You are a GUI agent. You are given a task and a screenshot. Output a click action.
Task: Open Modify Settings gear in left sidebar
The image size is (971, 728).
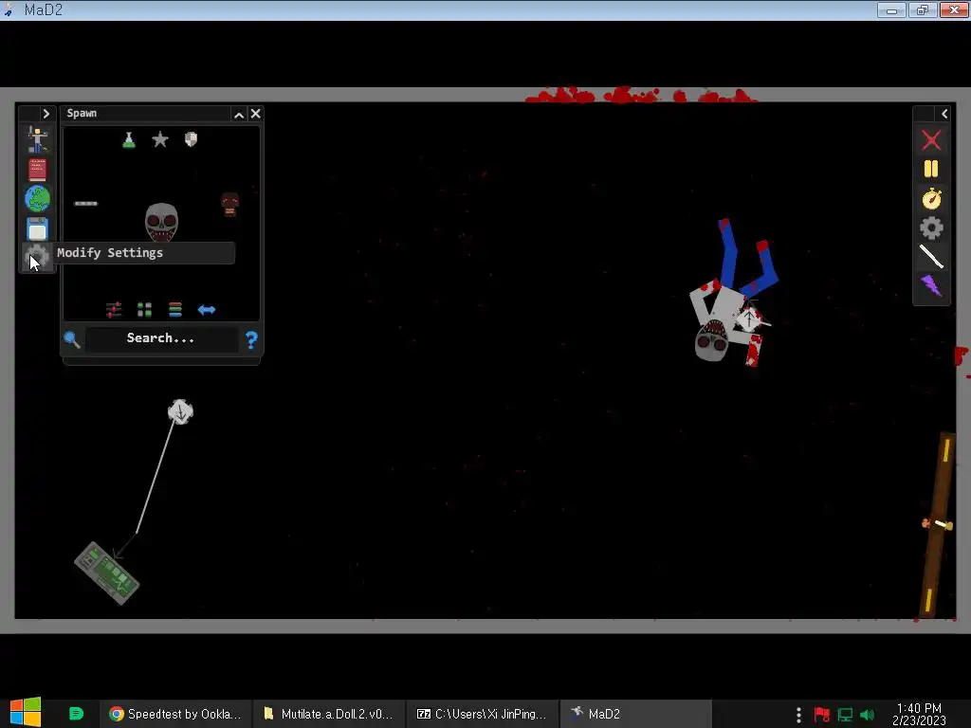[37, 257]
